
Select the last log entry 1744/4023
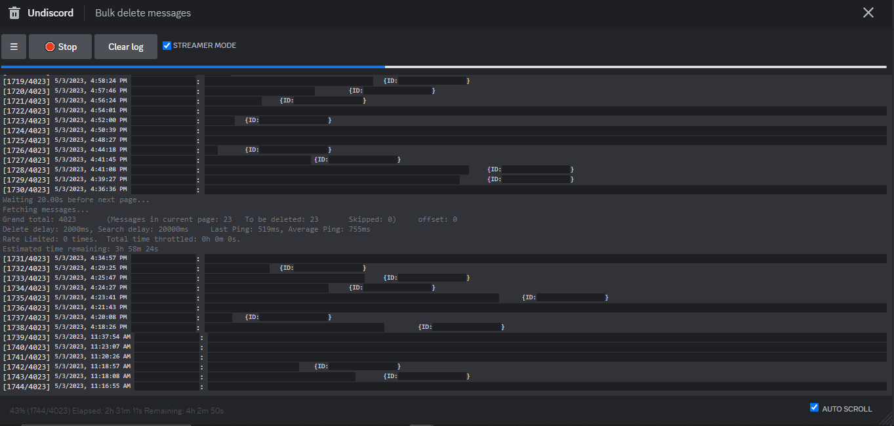[26, 387]
